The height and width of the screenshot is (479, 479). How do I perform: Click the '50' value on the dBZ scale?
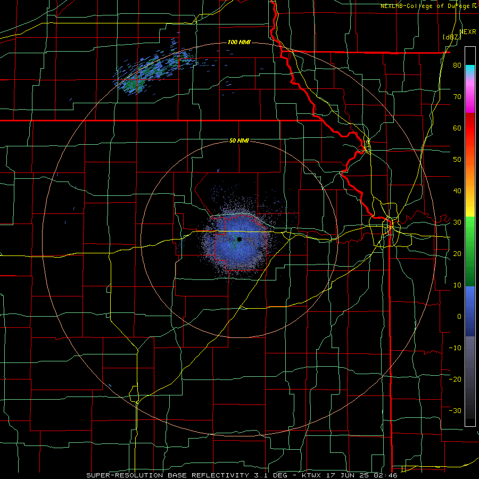[x=457, y=160]
